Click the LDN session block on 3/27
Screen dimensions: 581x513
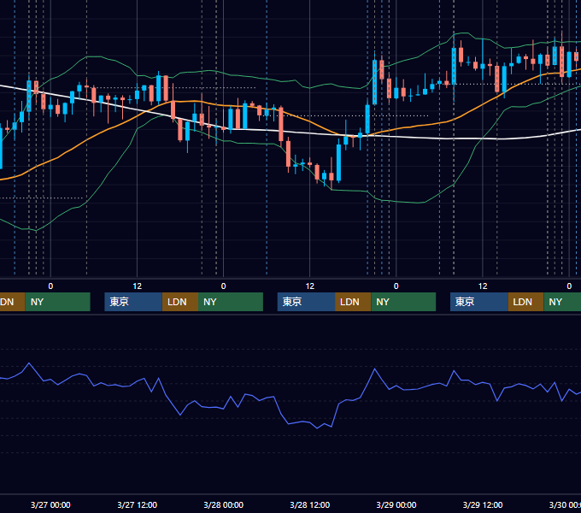[x=180, y=302]
